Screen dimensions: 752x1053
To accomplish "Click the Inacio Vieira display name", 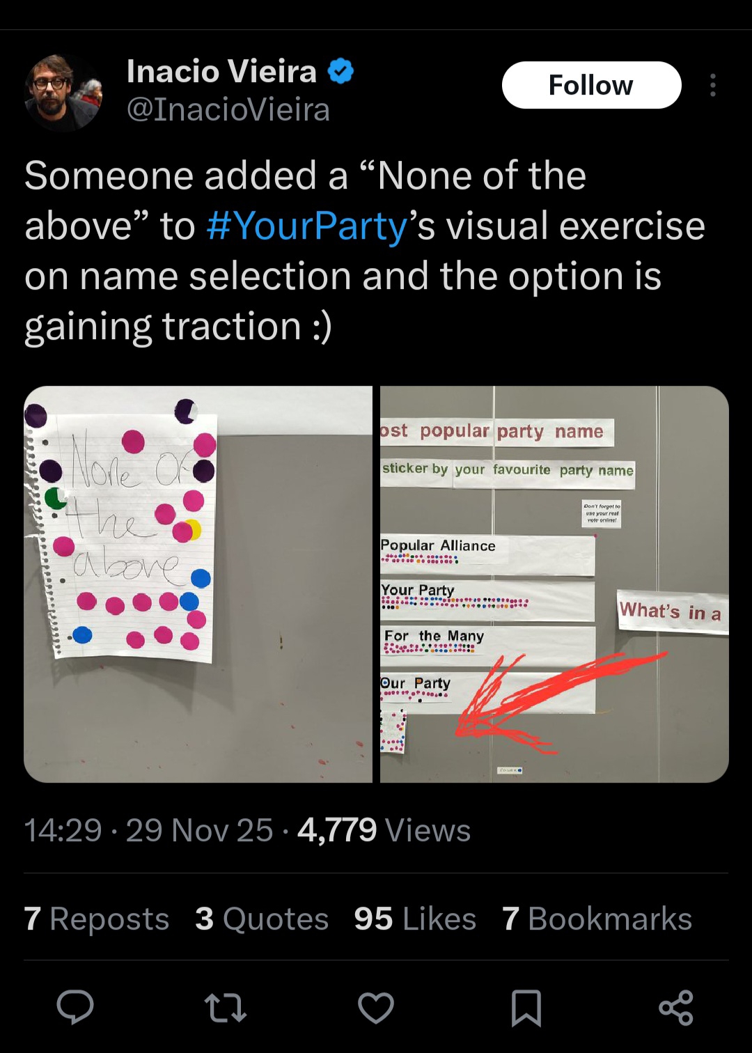I will pyautogui.click(x=221, y=71).
